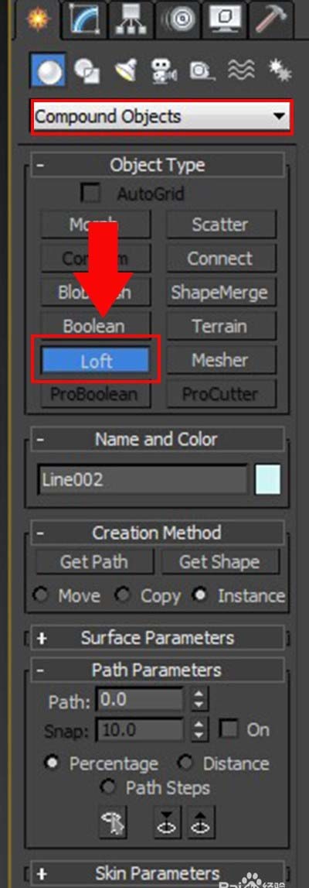Open the Motion panel tab

point(176,19)
